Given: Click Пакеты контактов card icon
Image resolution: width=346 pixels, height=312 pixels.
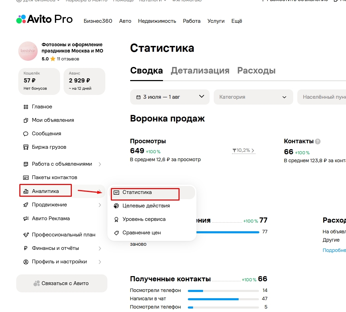Looking at the screenshot, I should 26,178.
